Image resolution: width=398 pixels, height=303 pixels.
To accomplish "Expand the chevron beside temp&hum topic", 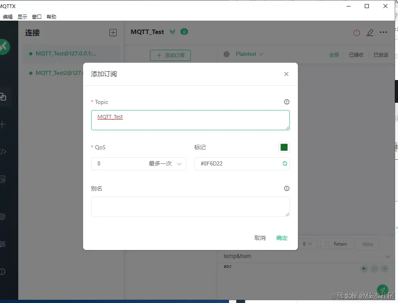I will (x=387, y=256).
